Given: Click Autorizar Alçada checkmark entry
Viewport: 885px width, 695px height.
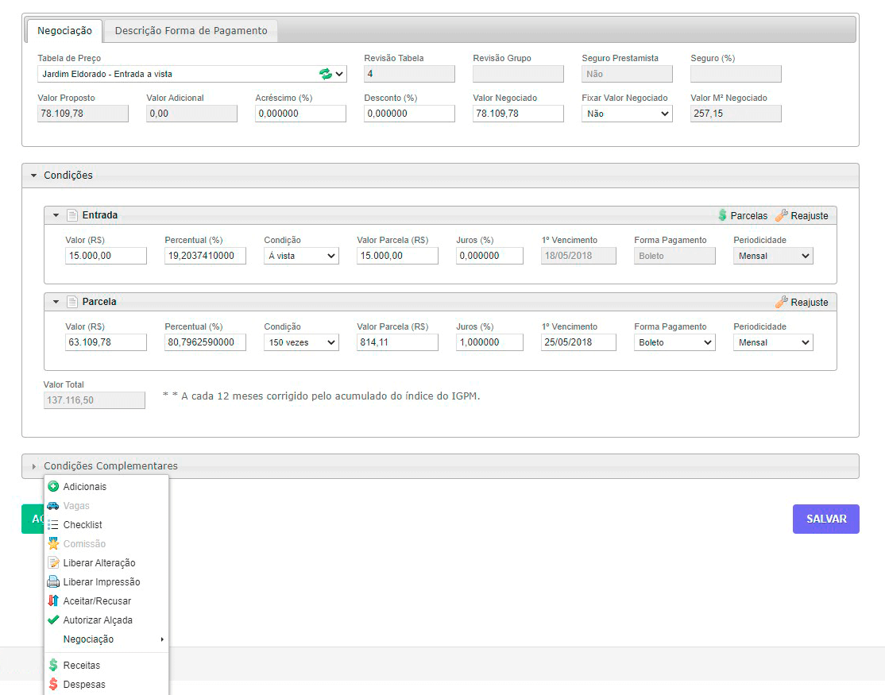Looking at the screenshot, I should (x=97, y=620).
